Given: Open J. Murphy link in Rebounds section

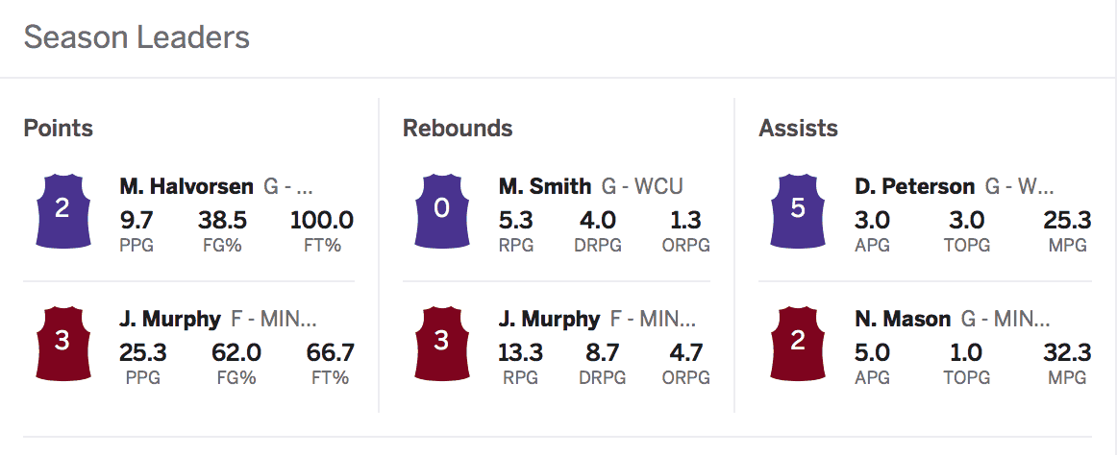Looking at the screenshot, I should [549, 320].
